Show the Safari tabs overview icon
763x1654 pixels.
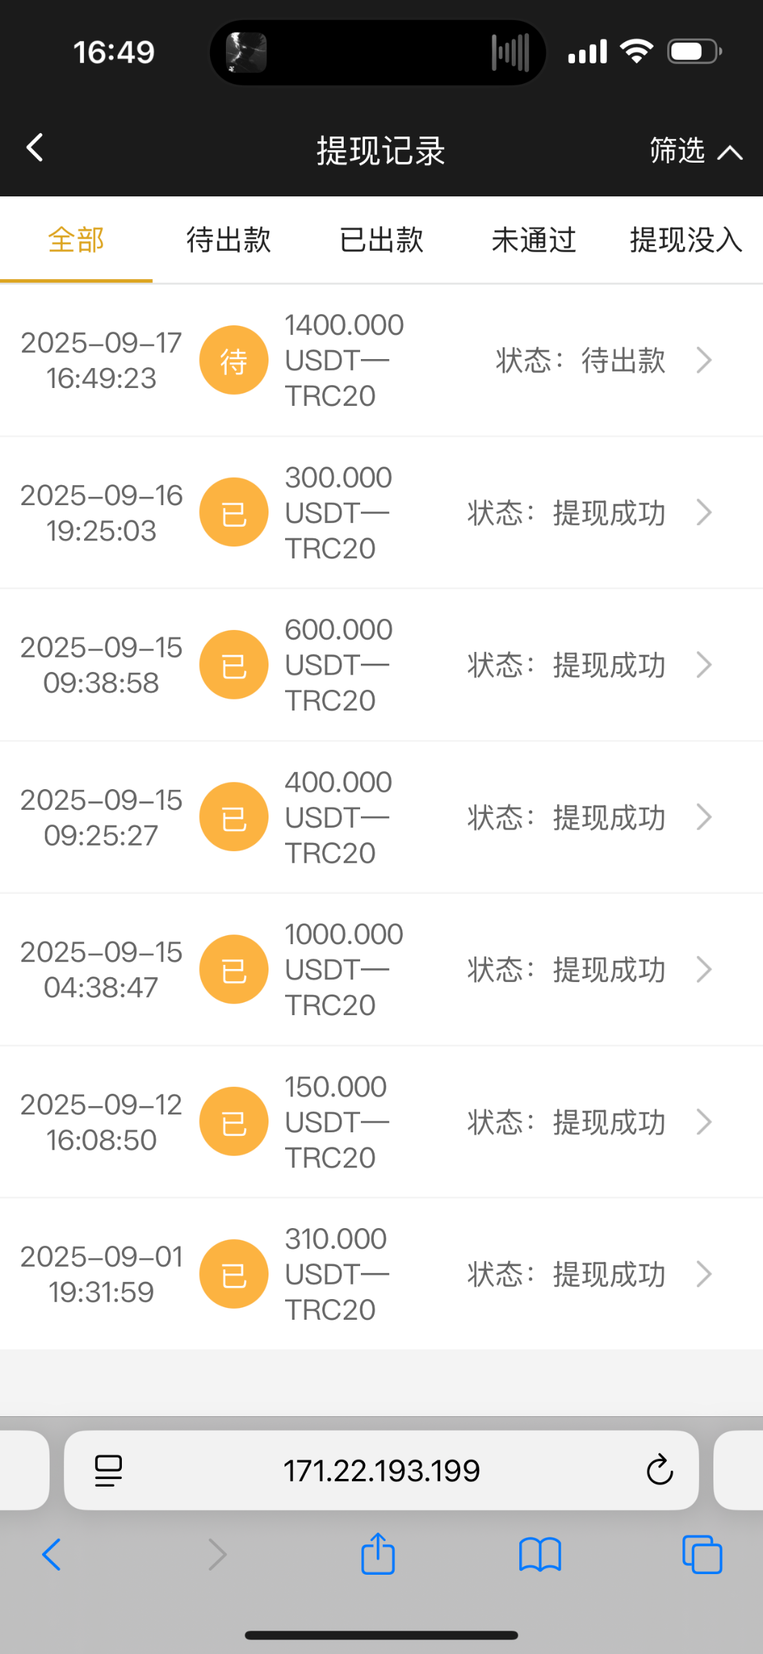click(702, 1555)
